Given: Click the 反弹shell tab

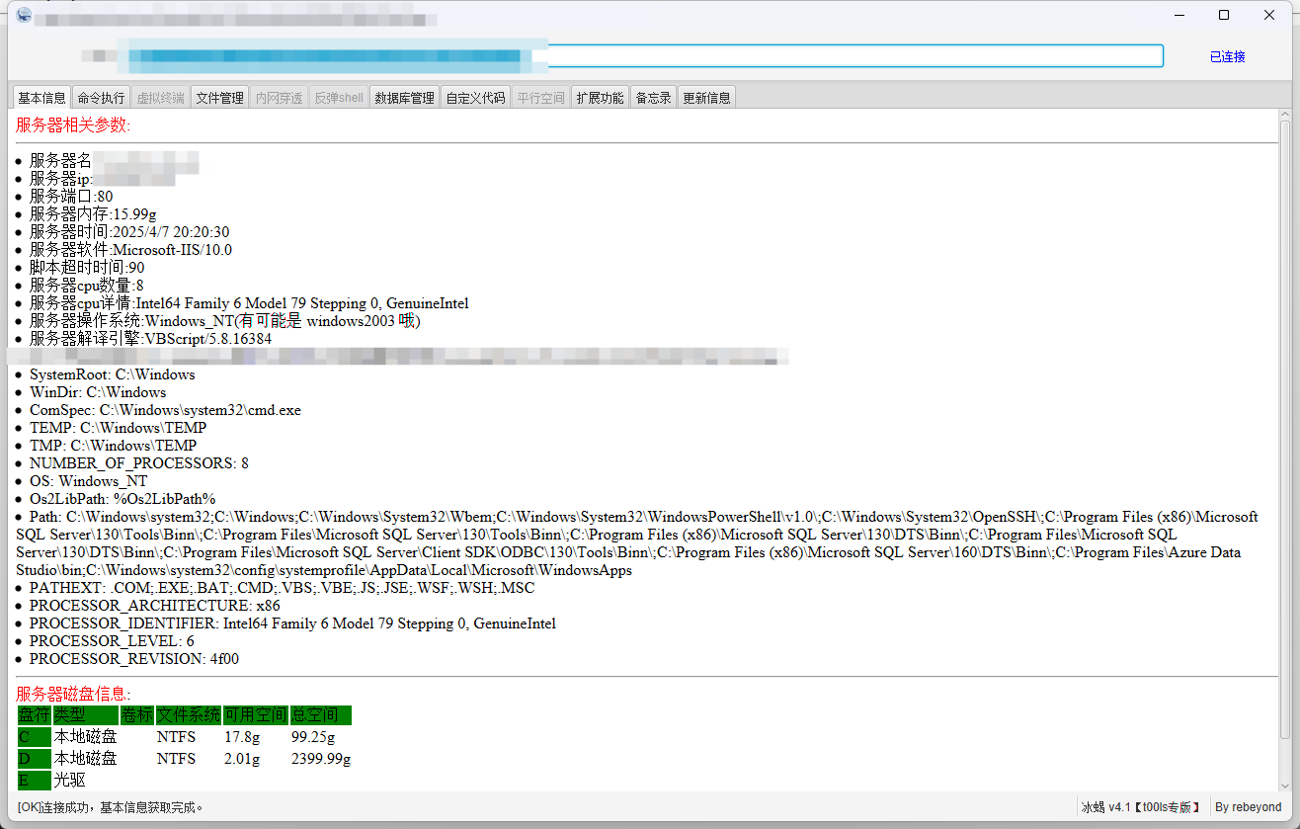Looking at the screenshot, I should click(339, 98).
